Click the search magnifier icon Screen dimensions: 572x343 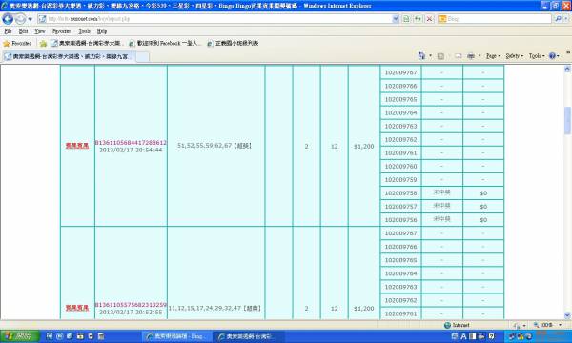(558, 19)
